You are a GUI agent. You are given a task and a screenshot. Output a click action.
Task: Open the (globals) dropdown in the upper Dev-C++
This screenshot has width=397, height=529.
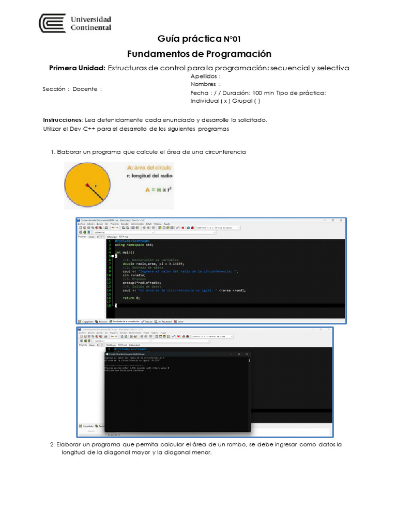tap(124, 232)
